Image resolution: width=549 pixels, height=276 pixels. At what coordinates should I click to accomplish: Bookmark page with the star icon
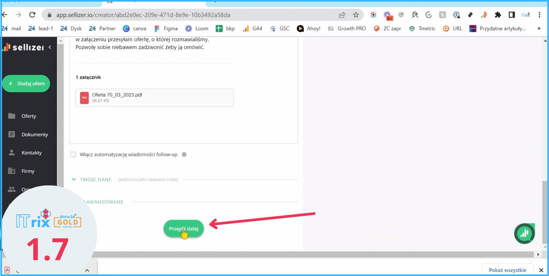(356, 15)
